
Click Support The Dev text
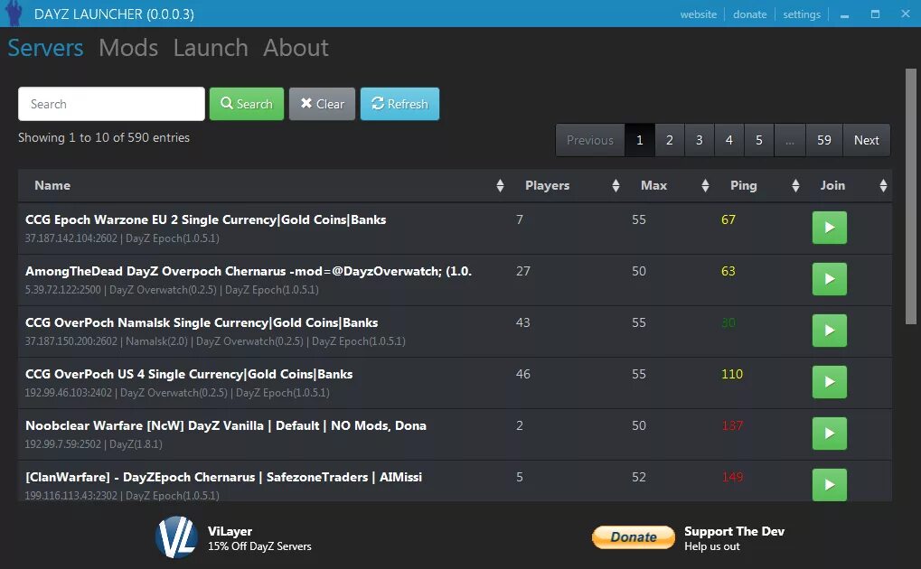[x=734, y=531]
